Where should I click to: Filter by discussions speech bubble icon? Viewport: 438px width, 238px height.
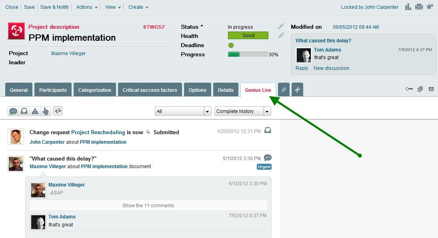13,111
